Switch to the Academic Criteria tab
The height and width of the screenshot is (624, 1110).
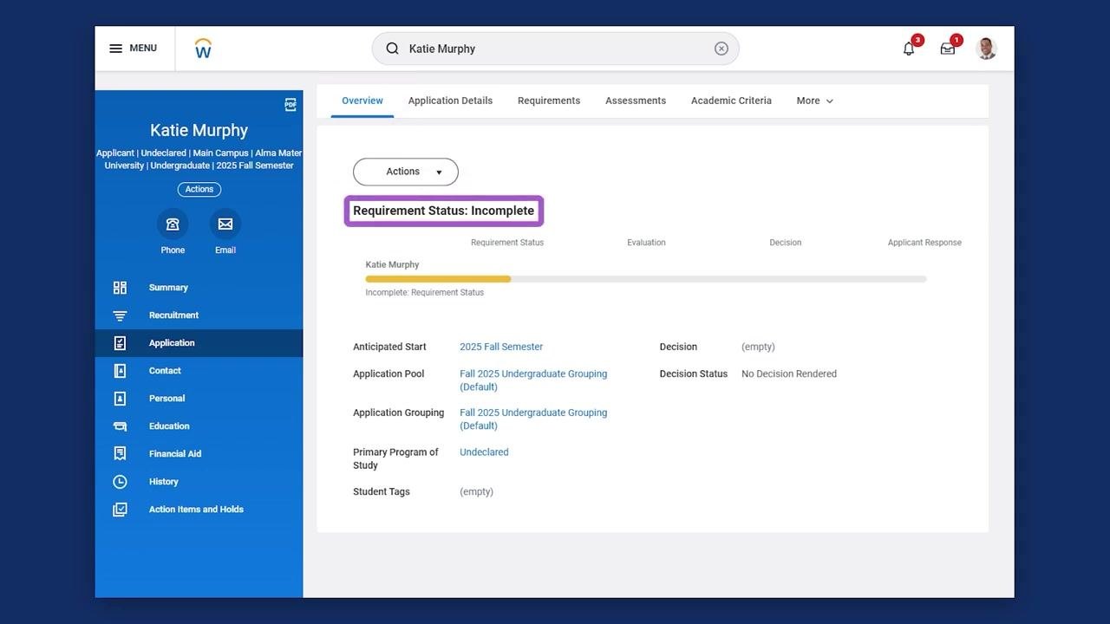point(731,101)
